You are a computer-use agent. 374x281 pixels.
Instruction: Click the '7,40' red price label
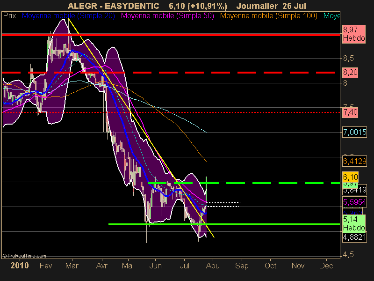pyautogui.click(x=350, y=112)
